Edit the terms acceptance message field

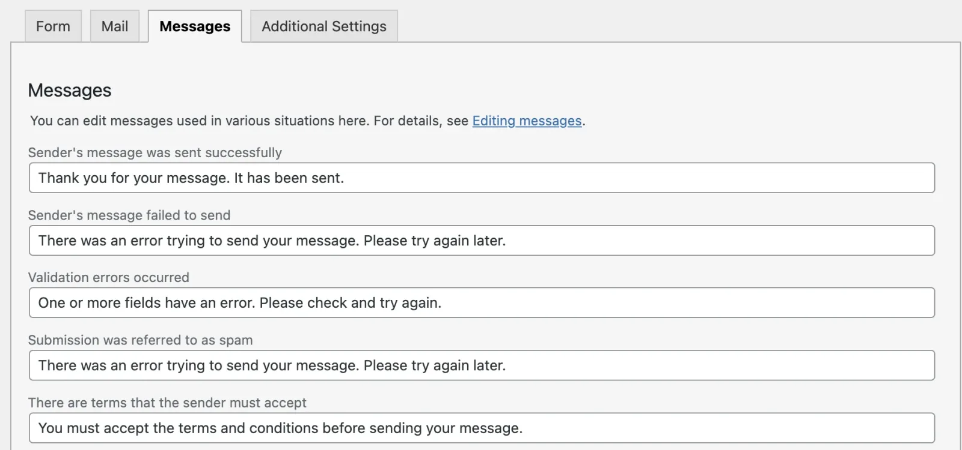click(482, 428)
